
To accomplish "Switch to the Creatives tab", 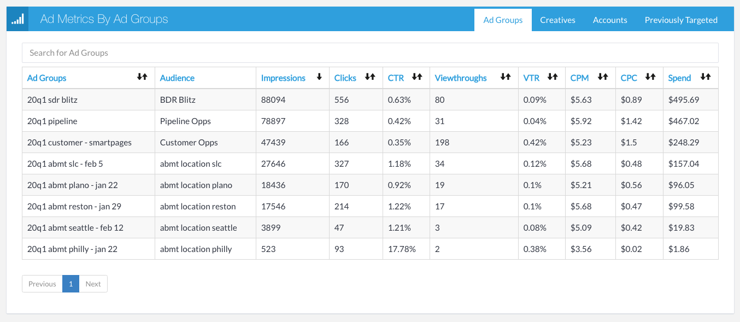I will click(557, 19).
